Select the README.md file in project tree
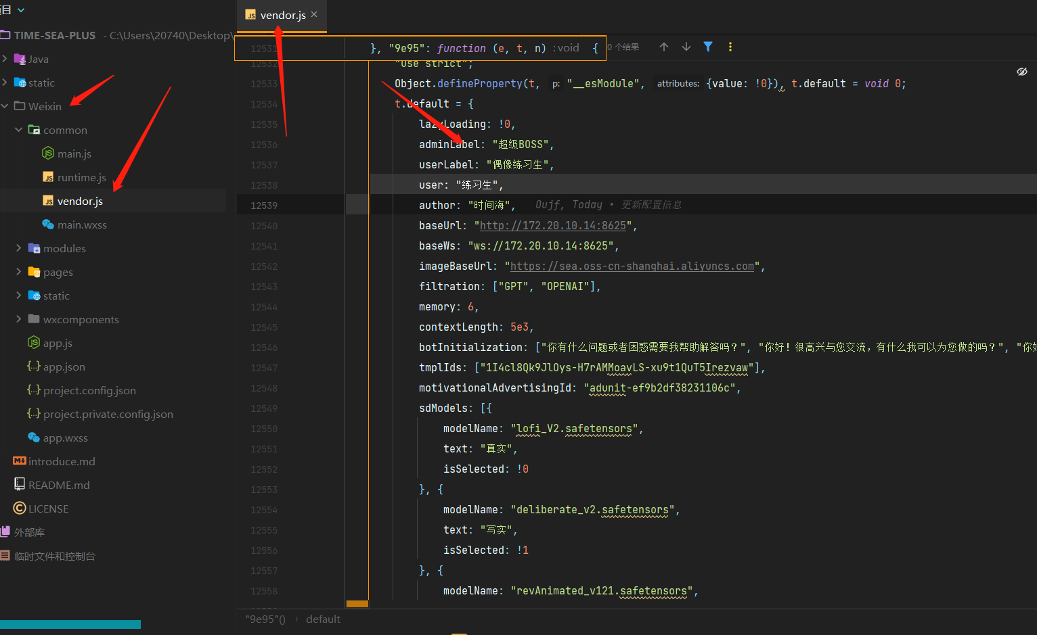 click(x=57, y=484)
